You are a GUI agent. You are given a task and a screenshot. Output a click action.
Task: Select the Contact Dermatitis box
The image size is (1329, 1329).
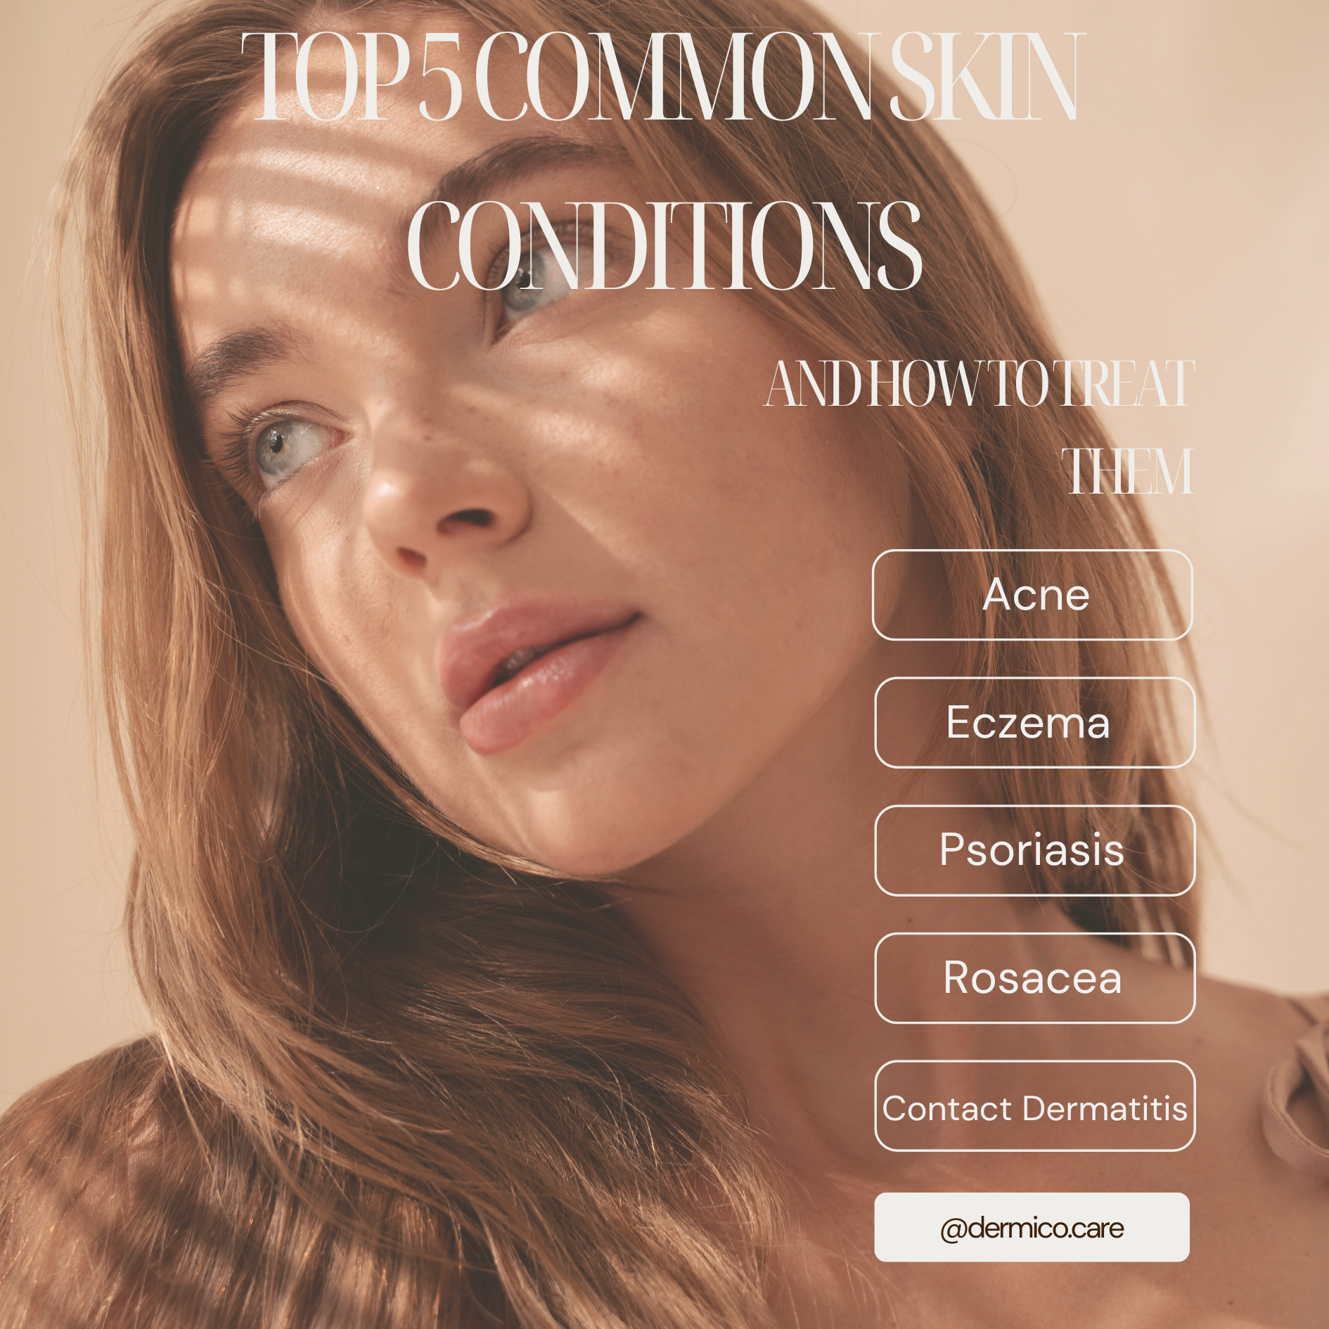(1034, 1105)
